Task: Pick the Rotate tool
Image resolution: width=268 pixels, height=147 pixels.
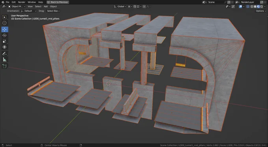Action: 5,35
